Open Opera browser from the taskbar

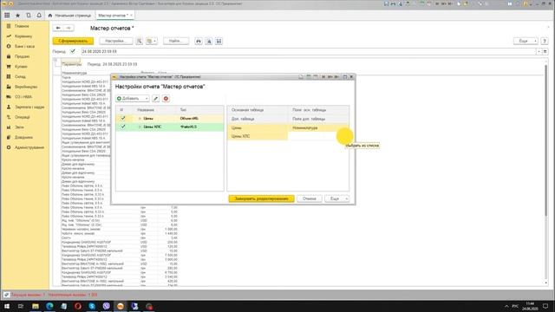point(78,306)
